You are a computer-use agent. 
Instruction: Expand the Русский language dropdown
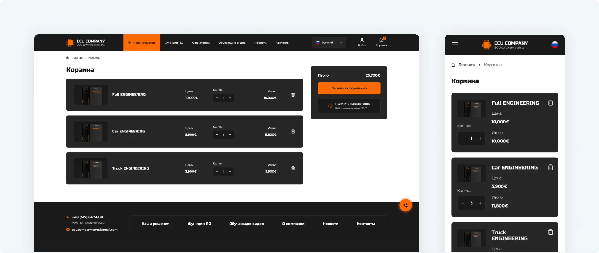tap(329, 43)
